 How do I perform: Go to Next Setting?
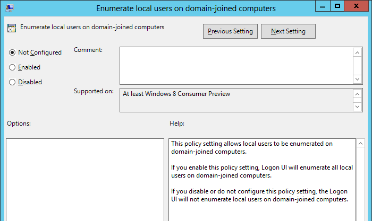click(288, 31)
